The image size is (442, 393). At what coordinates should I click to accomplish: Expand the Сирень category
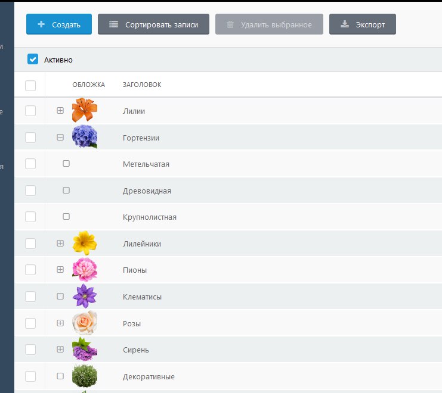60,349
